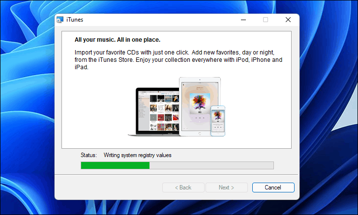Click the 'All your music. All in one place.' heading
The height and width of the screenshot is (215, 358).
[118, 40]
